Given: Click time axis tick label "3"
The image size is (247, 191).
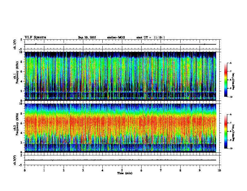Looking at the screenshot, I should [x=83, y=170].
